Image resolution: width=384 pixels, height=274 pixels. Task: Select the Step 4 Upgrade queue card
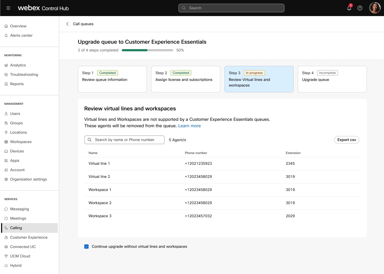(x=332, y=79)
